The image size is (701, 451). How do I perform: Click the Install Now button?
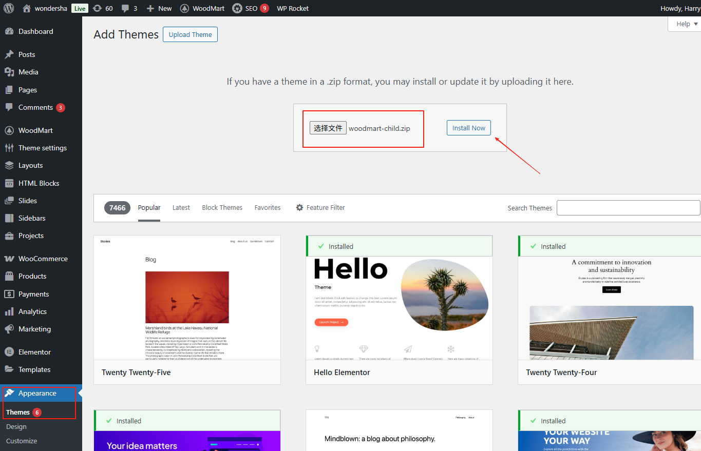(468, 128)
